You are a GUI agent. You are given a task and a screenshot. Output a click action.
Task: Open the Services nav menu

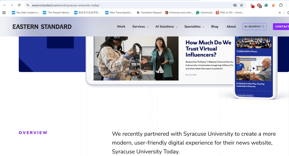pos(139,27)
